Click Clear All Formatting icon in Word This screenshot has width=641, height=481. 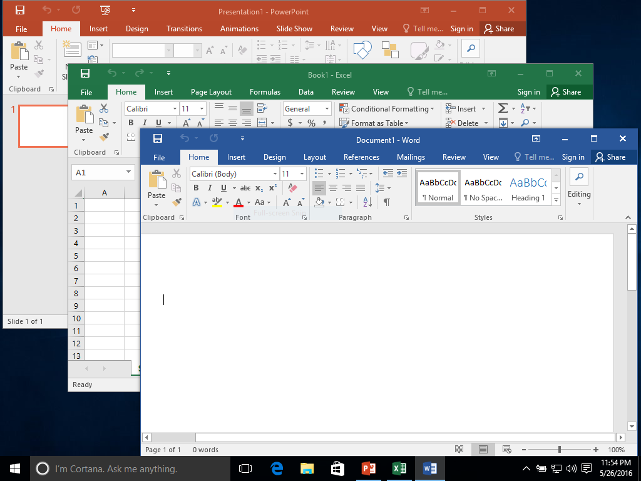tap(293, 188)
